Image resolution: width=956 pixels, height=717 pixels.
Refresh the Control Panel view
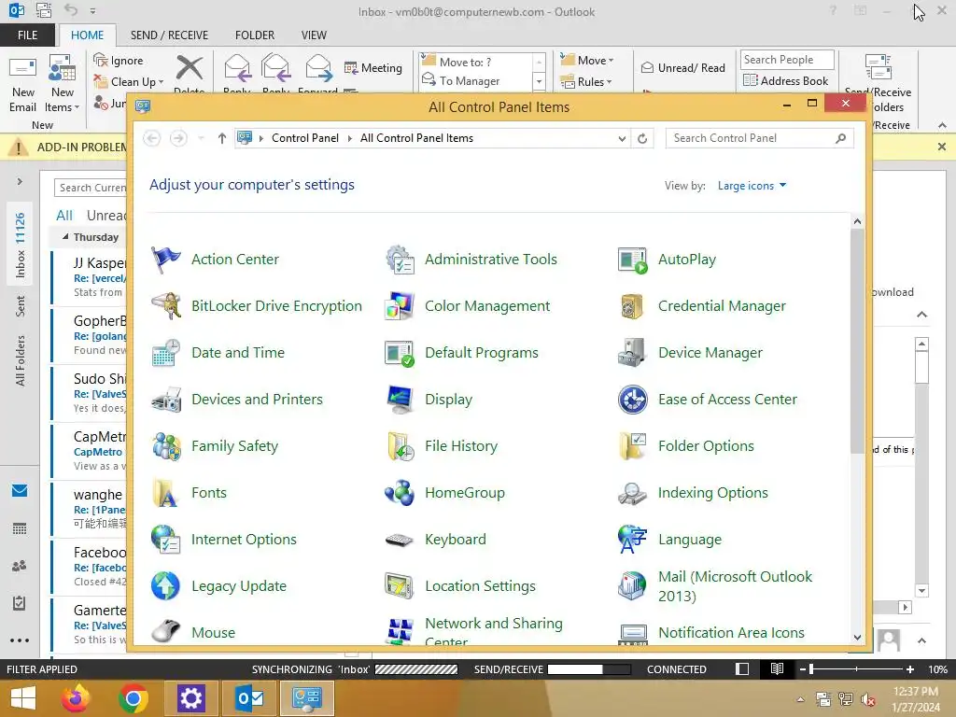coord(642,138)
